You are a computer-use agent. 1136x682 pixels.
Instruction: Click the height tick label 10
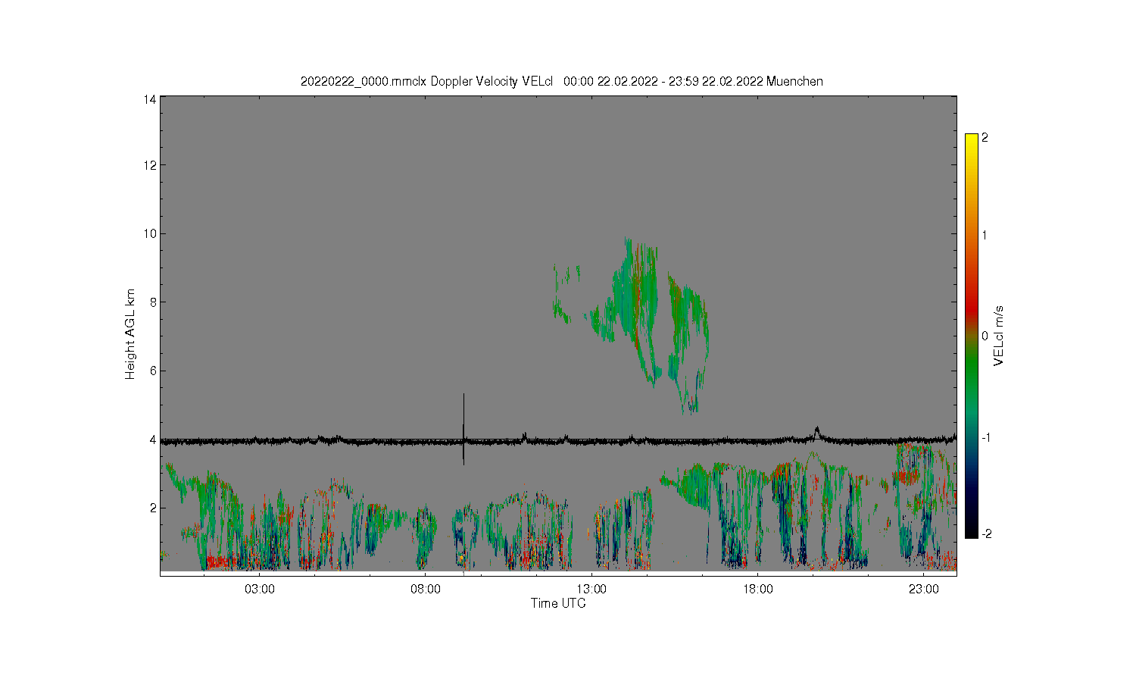tap(150, 233)
